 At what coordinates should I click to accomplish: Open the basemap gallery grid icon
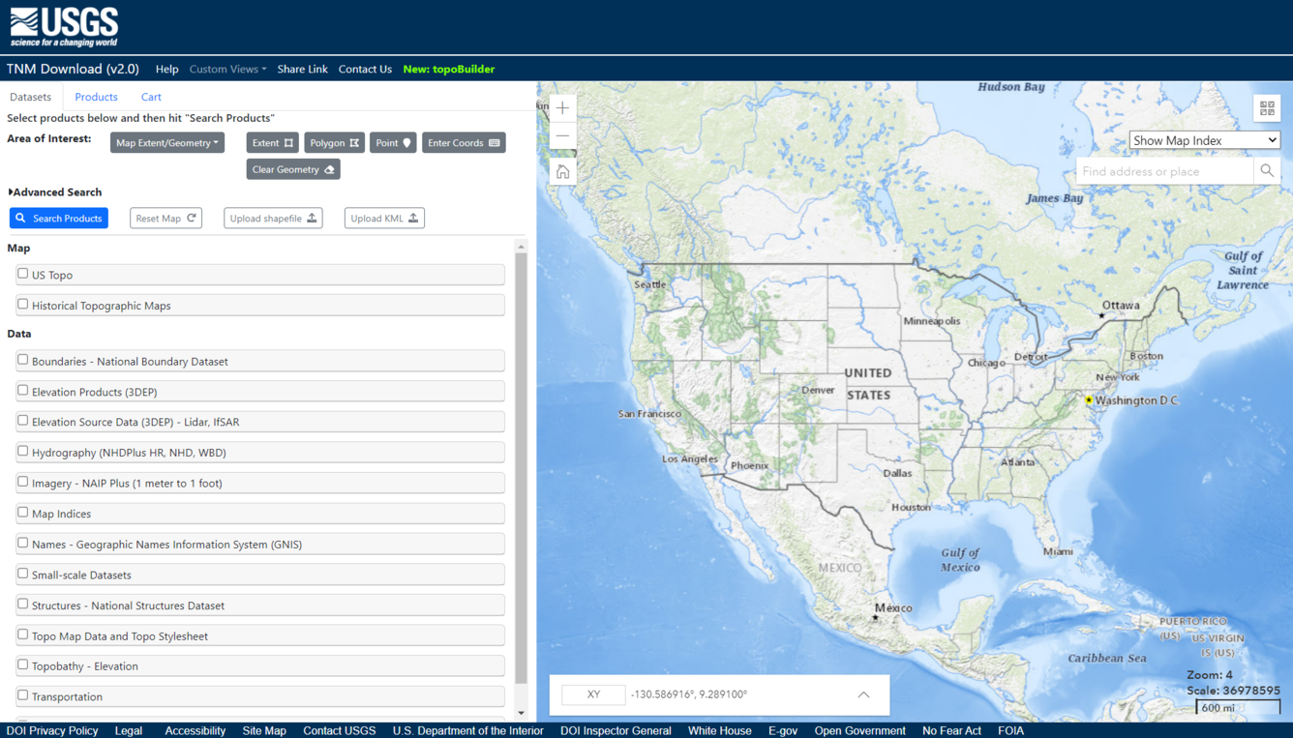point(1267,108)
